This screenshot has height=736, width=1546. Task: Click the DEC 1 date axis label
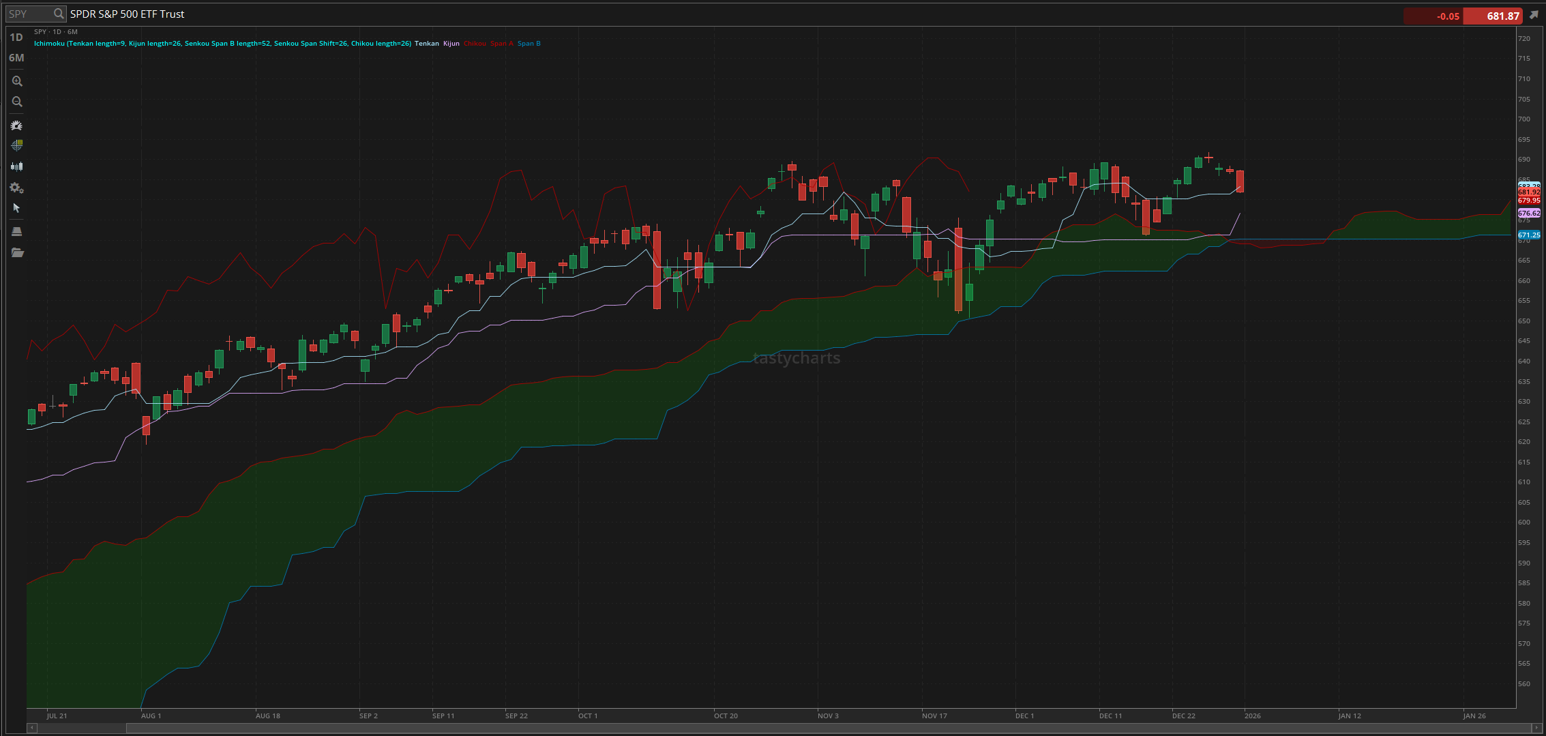pos(1024,716)
